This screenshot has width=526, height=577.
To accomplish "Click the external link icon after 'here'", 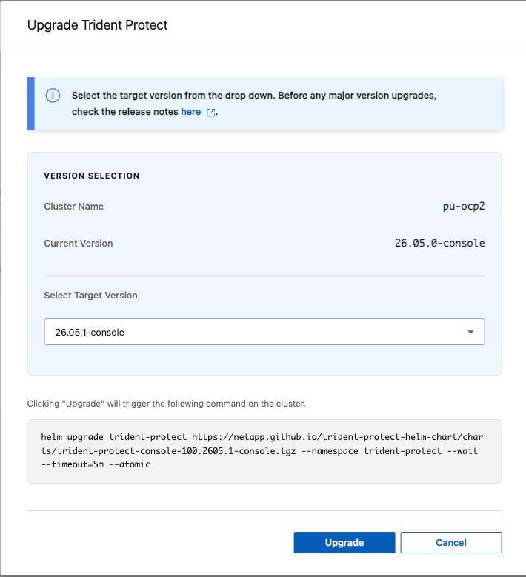I will pos(211,113).
